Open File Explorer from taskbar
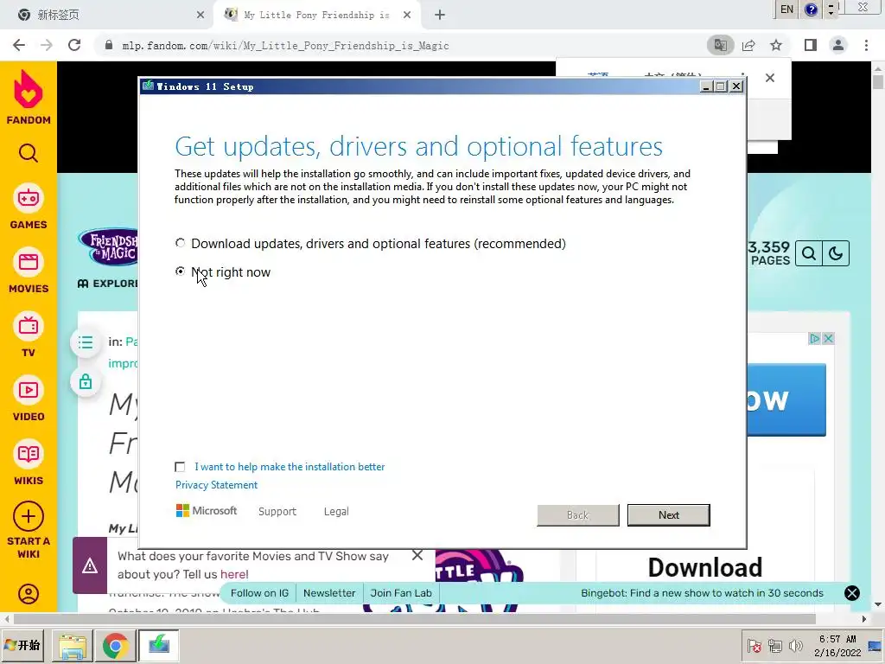 click(x=73, y=645)
